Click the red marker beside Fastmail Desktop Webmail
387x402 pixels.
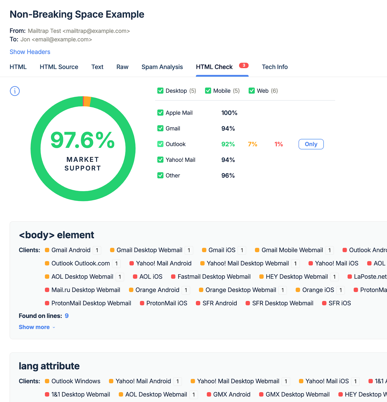click(x=173, y=277)
